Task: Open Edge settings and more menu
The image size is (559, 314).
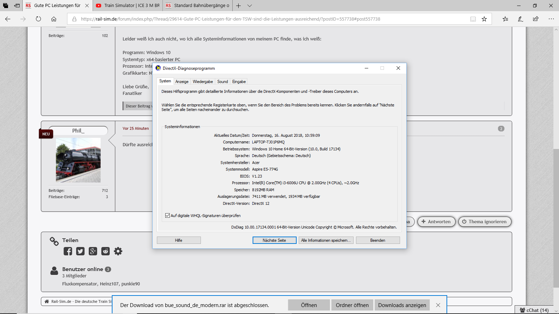Action: coord(551,19)
